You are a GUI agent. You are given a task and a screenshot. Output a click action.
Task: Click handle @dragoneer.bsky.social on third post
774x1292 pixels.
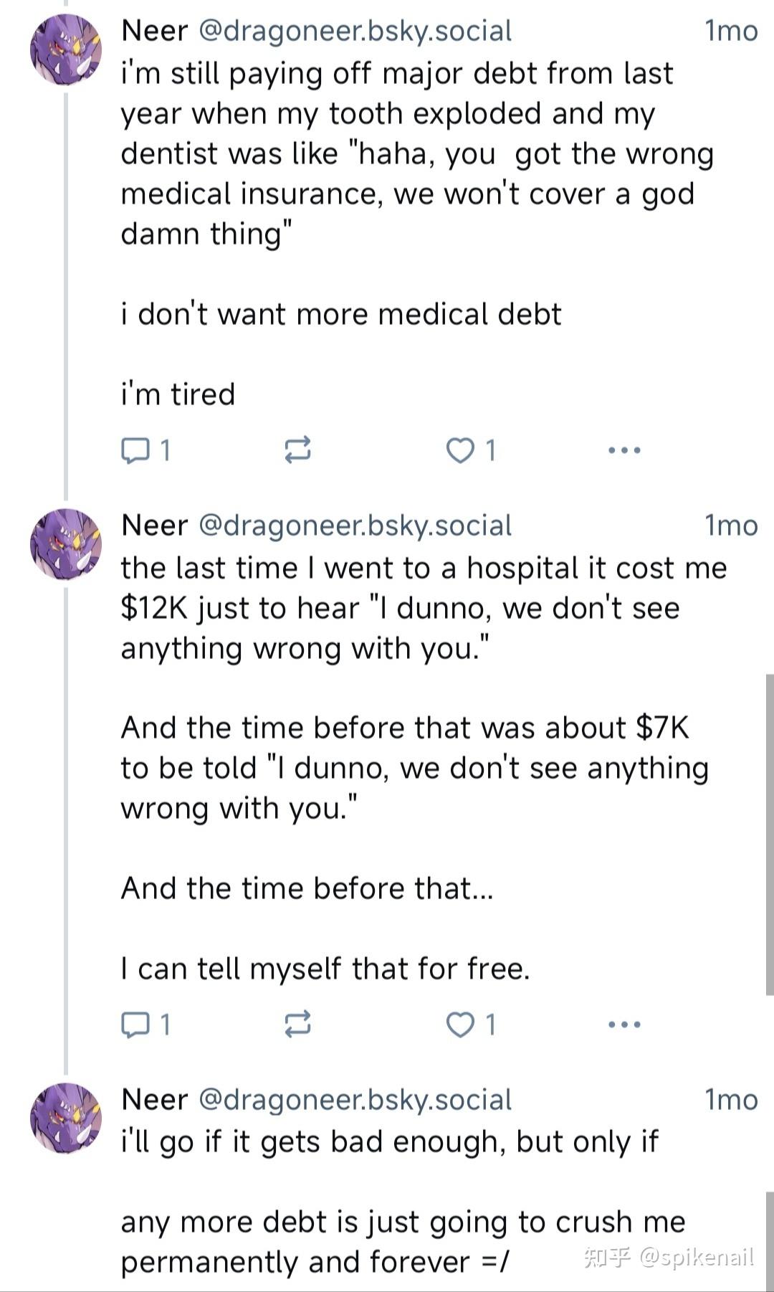355,1100
